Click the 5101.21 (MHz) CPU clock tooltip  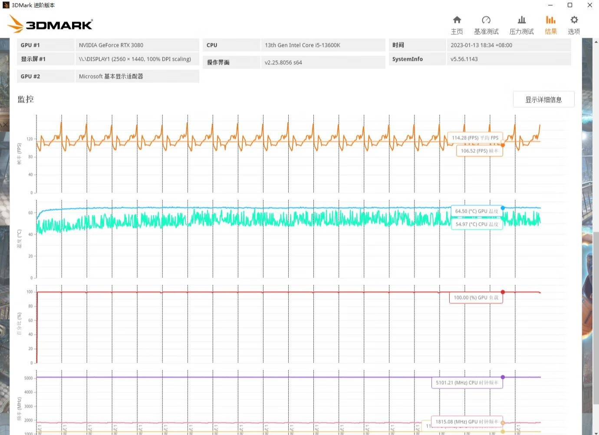[467, 383]
